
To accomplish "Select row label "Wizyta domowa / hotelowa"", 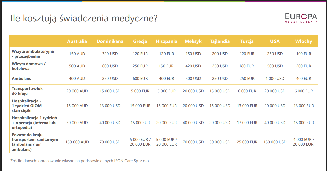I will click(x=29, y=66).
